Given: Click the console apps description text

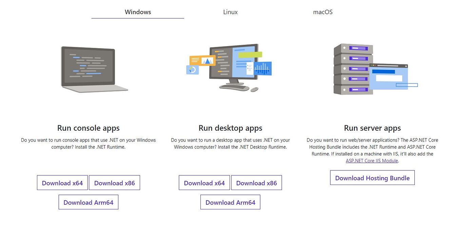Looking at the screenshot, I should click(x=88, y=143).
